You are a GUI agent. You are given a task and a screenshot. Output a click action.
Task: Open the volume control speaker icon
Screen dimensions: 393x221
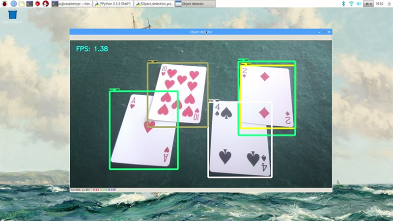[x=359, y=3]
